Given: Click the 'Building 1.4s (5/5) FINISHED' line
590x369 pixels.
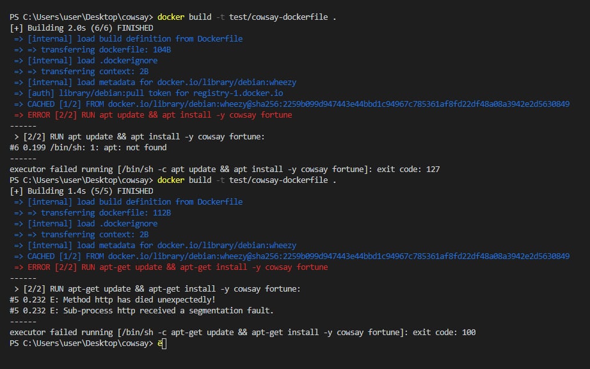Looking at the screenshot, I should point(81,191).
